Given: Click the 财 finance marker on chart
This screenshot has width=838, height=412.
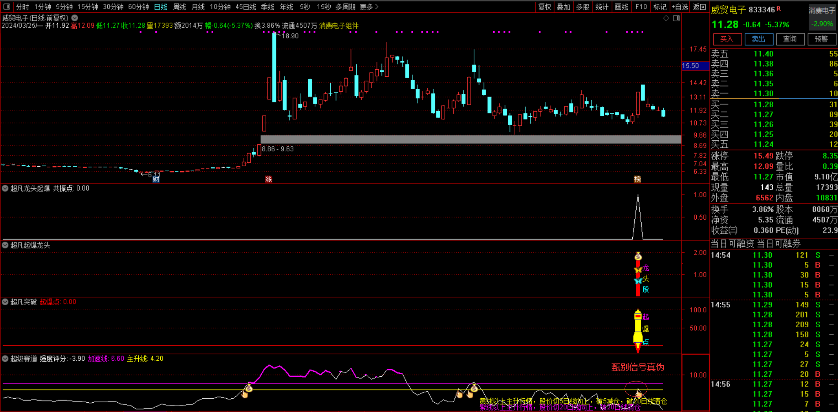Looking at the screenshot, I should point(156,179).
